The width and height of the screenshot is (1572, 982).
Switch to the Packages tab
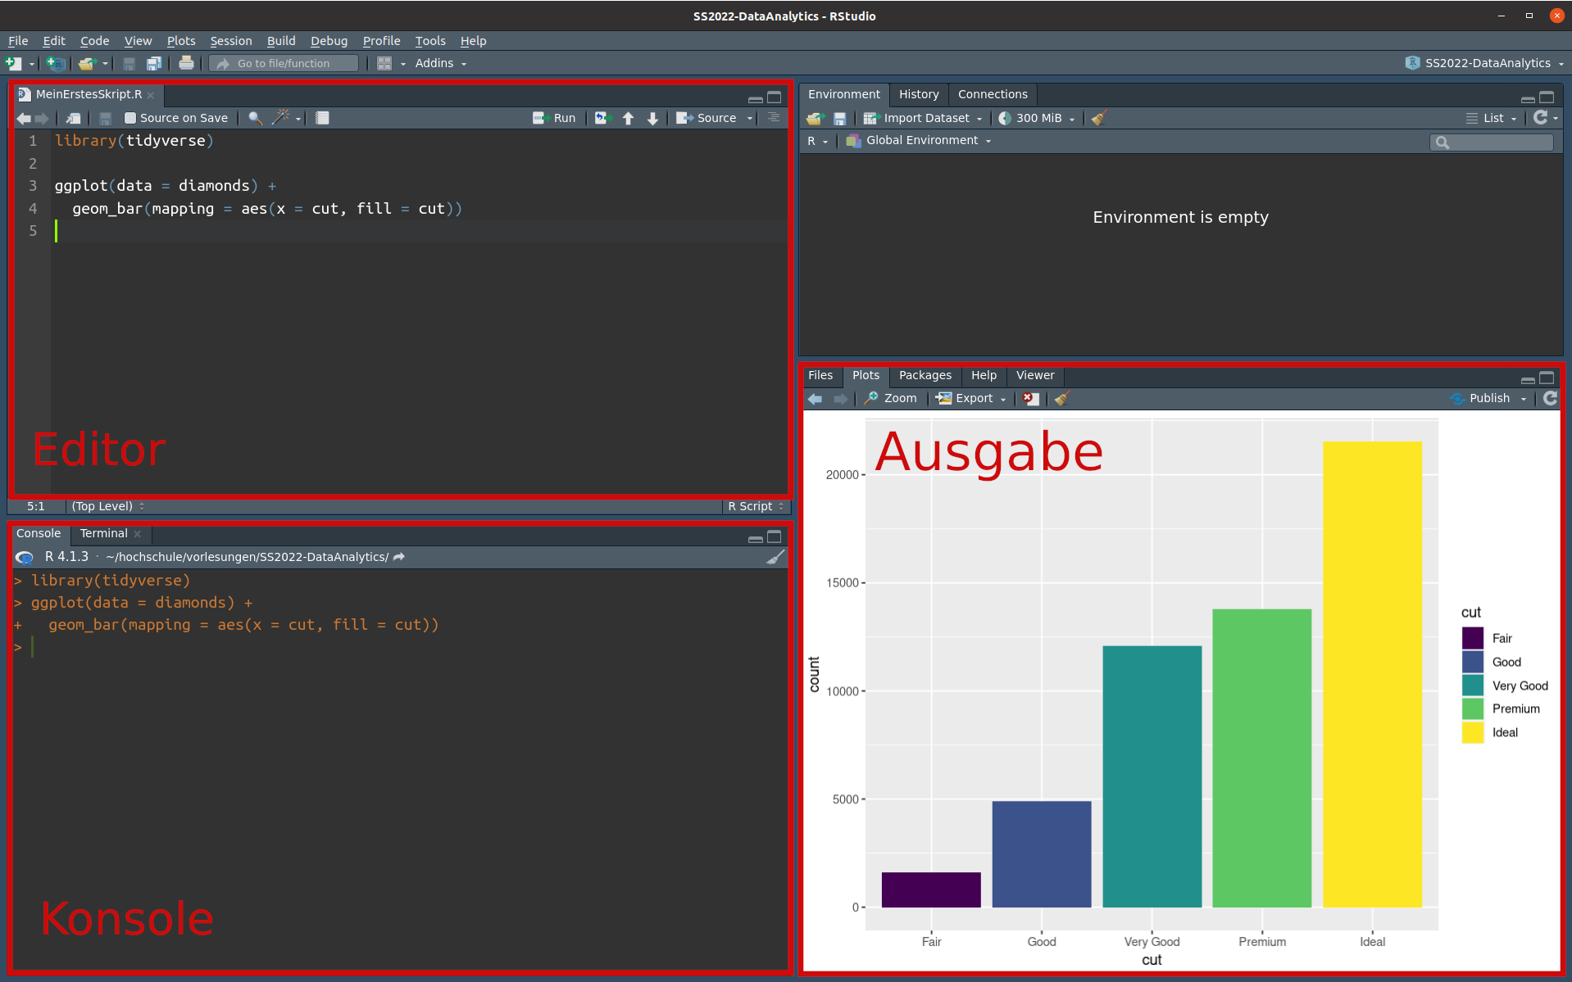point(925,375)
